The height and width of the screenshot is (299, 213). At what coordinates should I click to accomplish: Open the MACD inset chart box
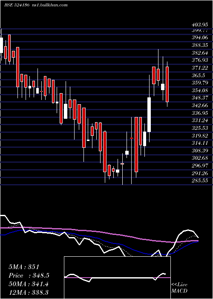117,278
